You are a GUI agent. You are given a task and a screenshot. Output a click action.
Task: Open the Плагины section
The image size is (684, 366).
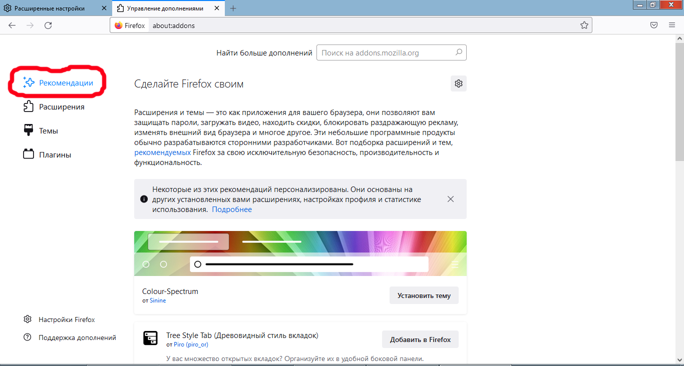click(47, 154)
